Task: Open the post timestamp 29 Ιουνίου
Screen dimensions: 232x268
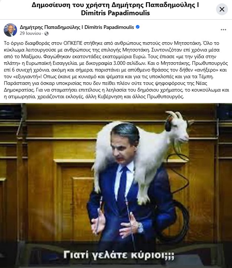Action: pos(30,33)
